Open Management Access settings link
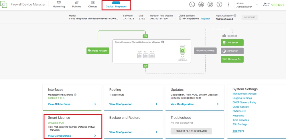This screenshot has width=286, height=139. (244, 94)
